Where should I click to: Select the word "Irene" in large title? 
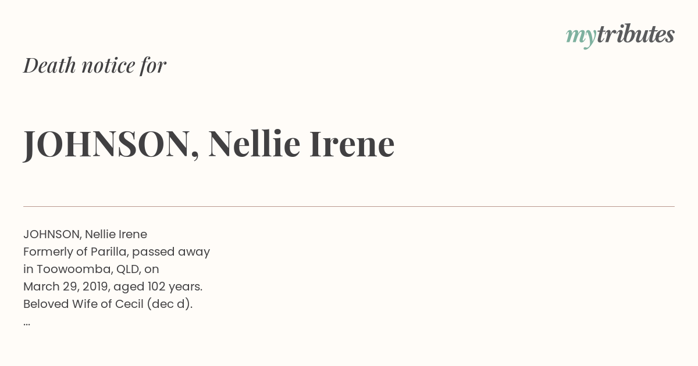click(352, 144)
